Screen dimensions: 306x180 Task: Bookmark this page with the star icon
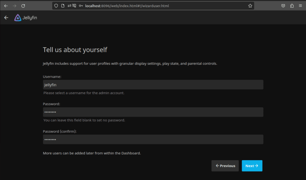click(x=250, y=6)
